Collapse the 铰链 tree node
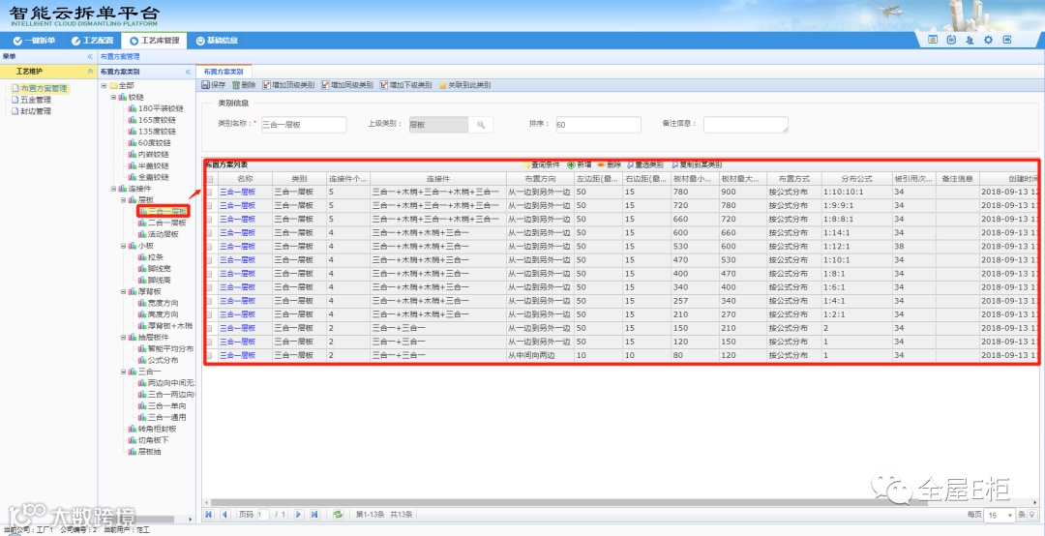Screen dimensions: 1045x536 (113, 98)
